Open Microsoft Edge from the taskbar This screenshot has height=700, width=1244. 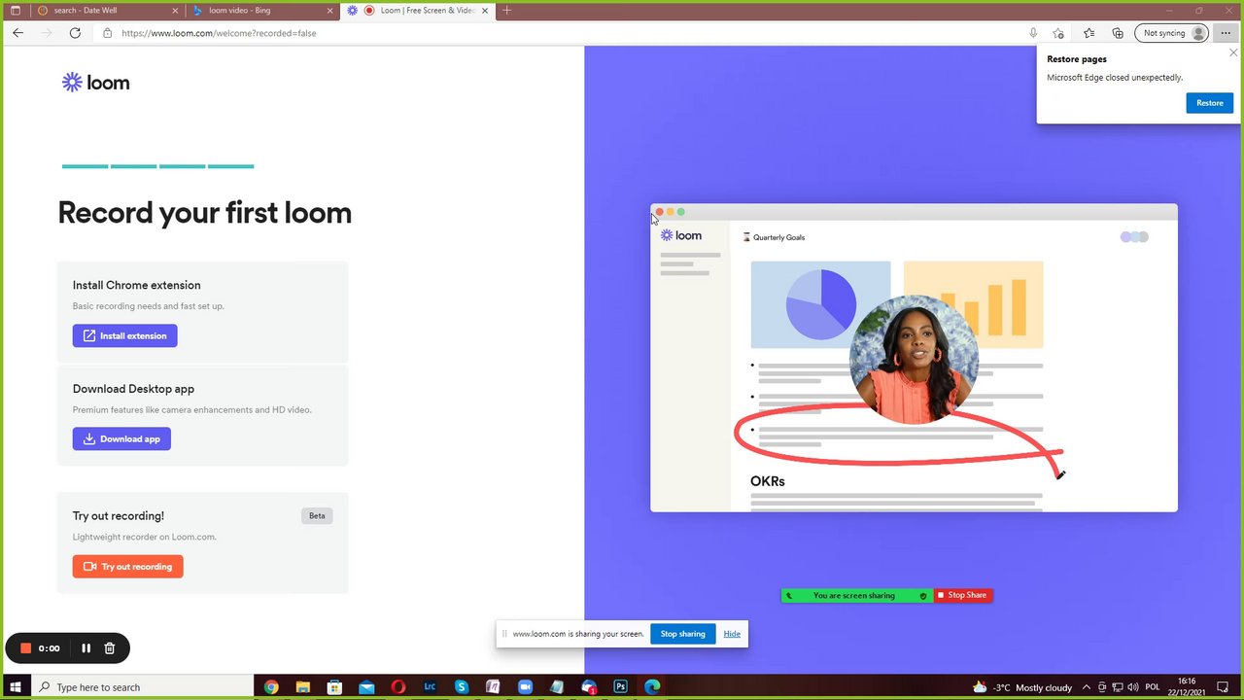point(652,687)
